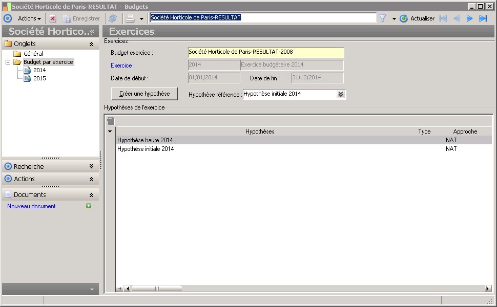Open the grid column selector arrow
Image resolution: width=497 pixels, height=307 pixels.
pos(110,131)
